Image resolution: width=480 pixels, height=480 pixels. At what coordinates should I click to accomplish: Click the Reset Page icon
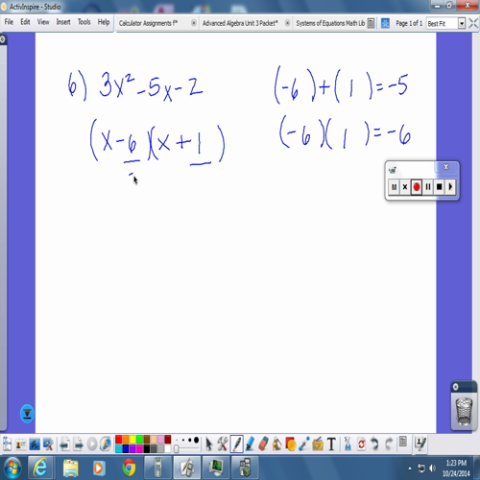click(x=361, y=444)
